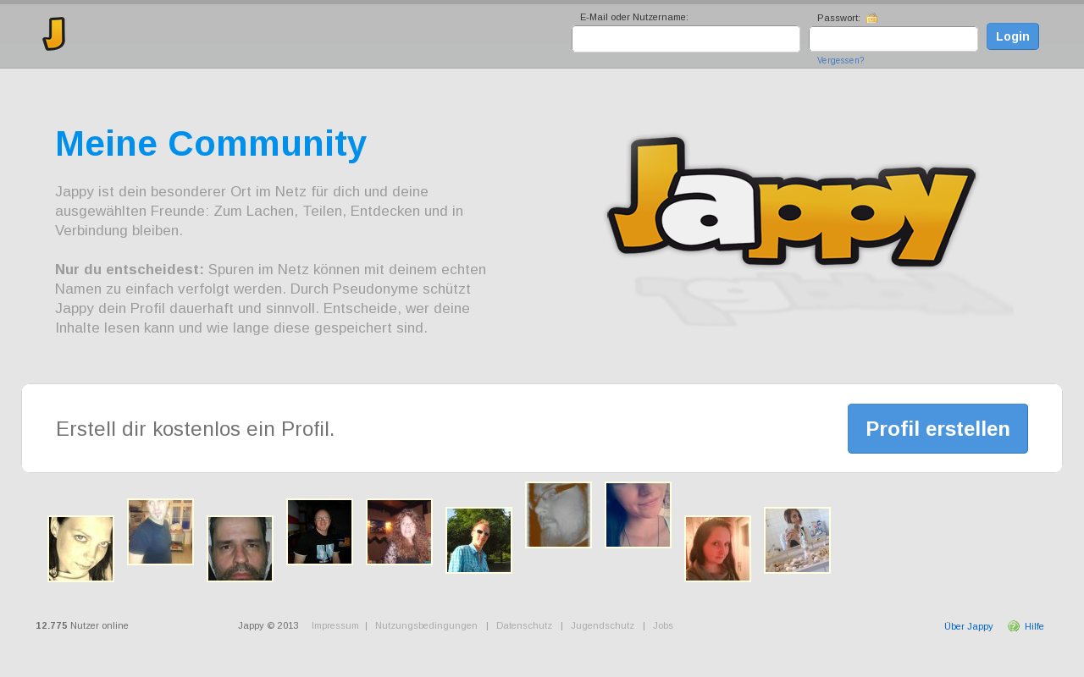Open the Vergessen? password link
The width and height of the screenshot is (1084, 677).
coord(841,61)
